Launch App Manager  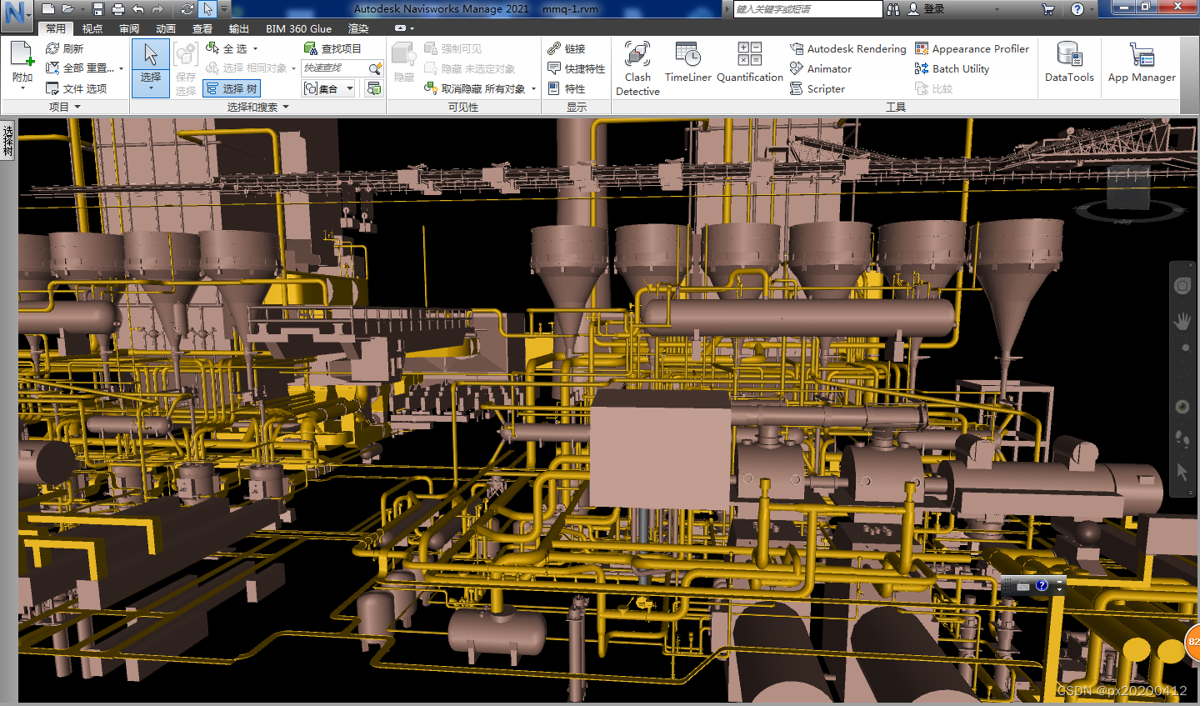pyautogui.click(x=1142, y=63)
